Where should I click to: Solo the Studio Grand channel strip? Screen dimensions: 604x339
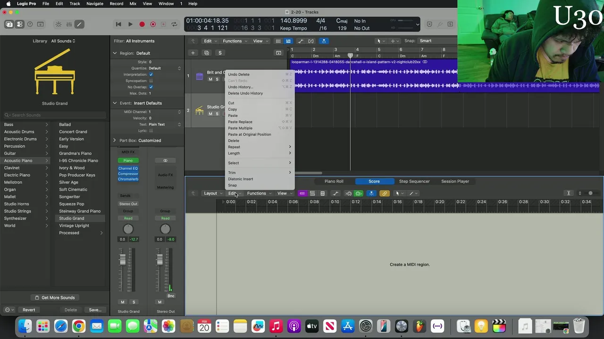(x=134, y=302)
